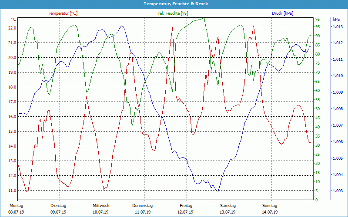Click the 'hPa' unit label on the pressure axis

pos(336,20)
